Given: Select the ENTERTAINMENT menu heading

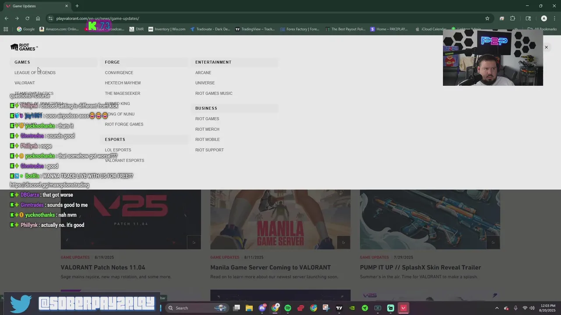Looking at the screenshot, I should (x=213, y=62).
